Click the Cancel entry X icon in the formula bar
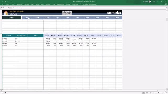This screenshot has height=94, width=168. point(14,8)
